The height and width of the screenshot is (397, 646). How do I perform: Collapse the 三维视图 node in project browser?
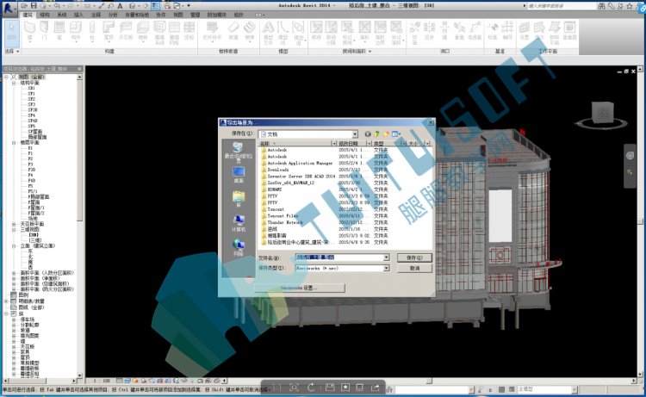click(14, 230)
